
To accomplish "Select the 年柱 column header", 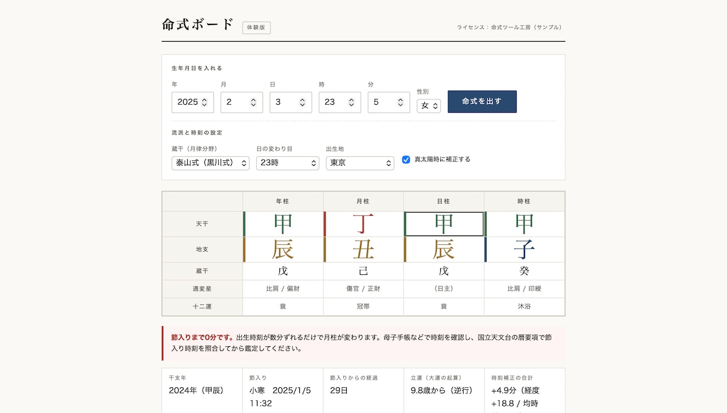I will (x=283, y=201).
